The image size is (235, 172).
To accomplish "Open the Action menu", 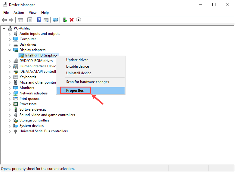I will pyautogui.click(x=19, y=13).
